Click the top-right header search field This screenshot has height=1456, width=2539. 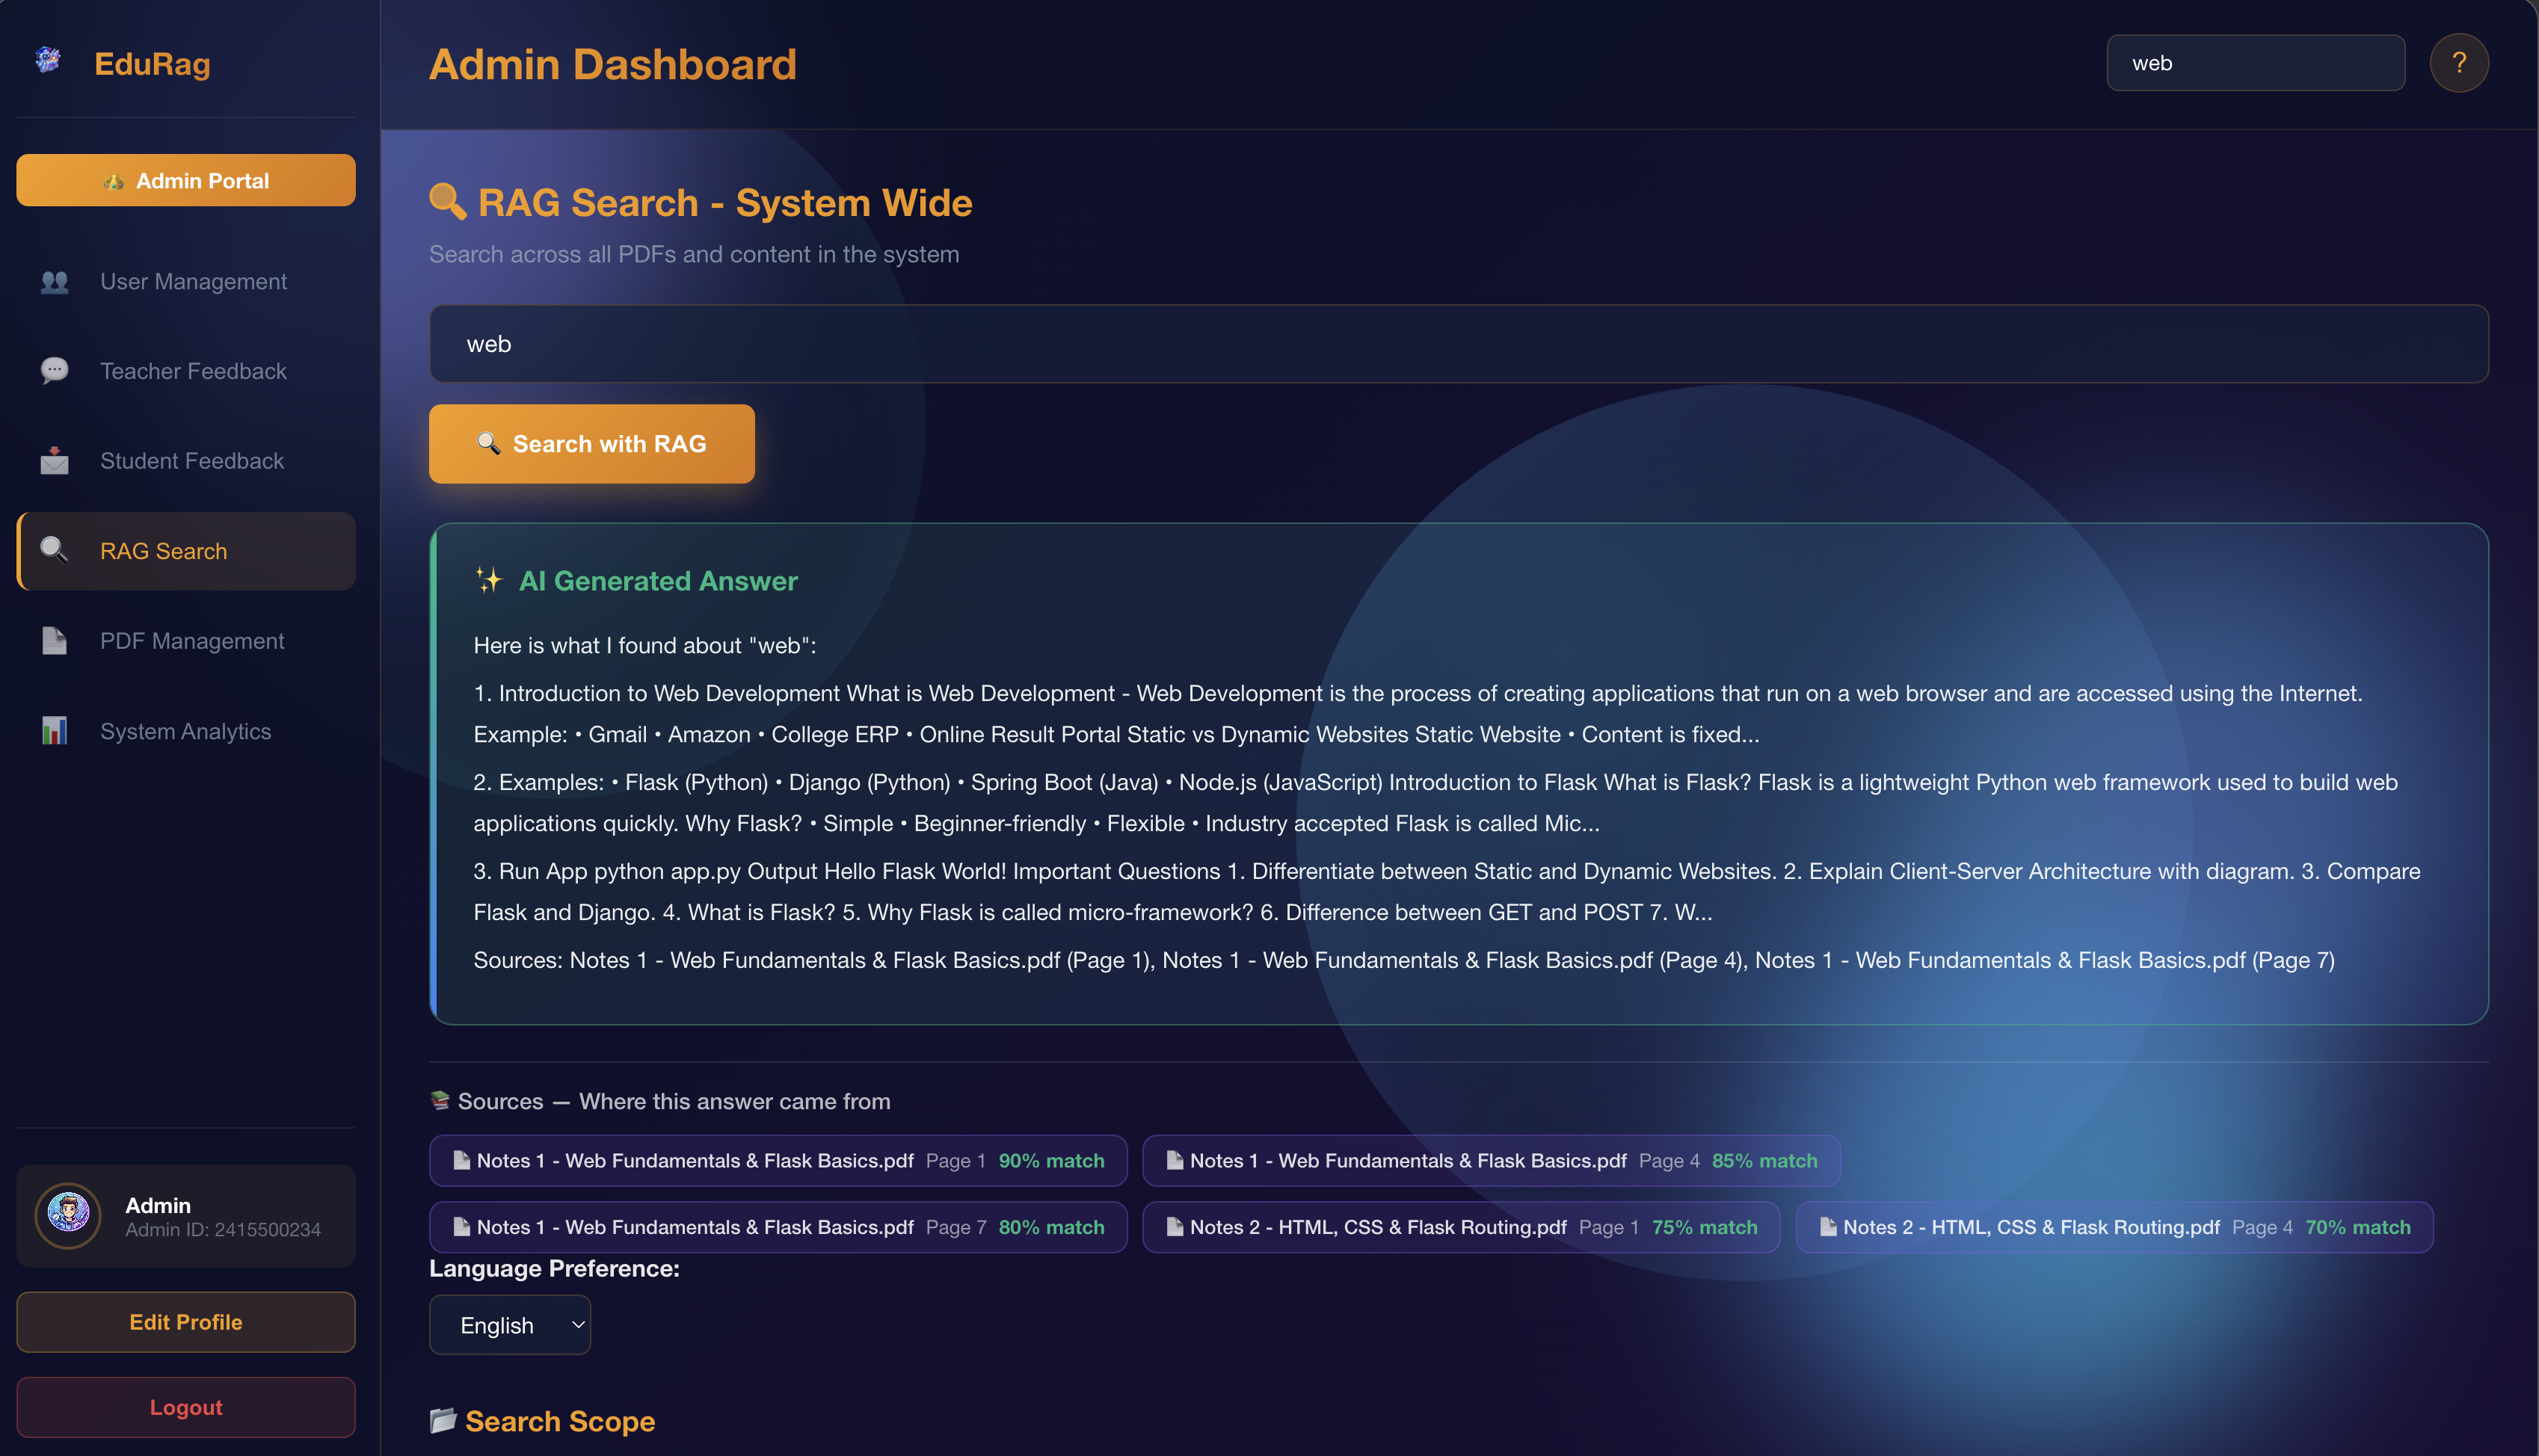point(2254,63)
